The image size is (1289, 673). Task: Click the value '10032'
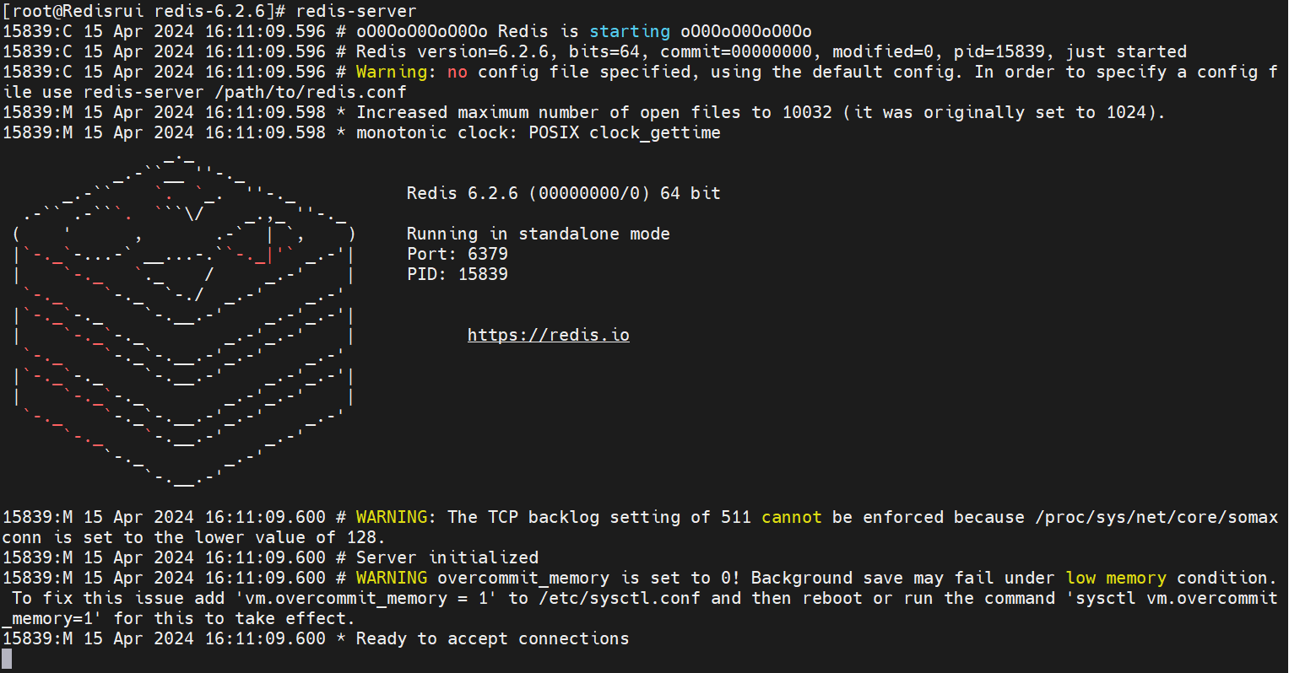807,112
